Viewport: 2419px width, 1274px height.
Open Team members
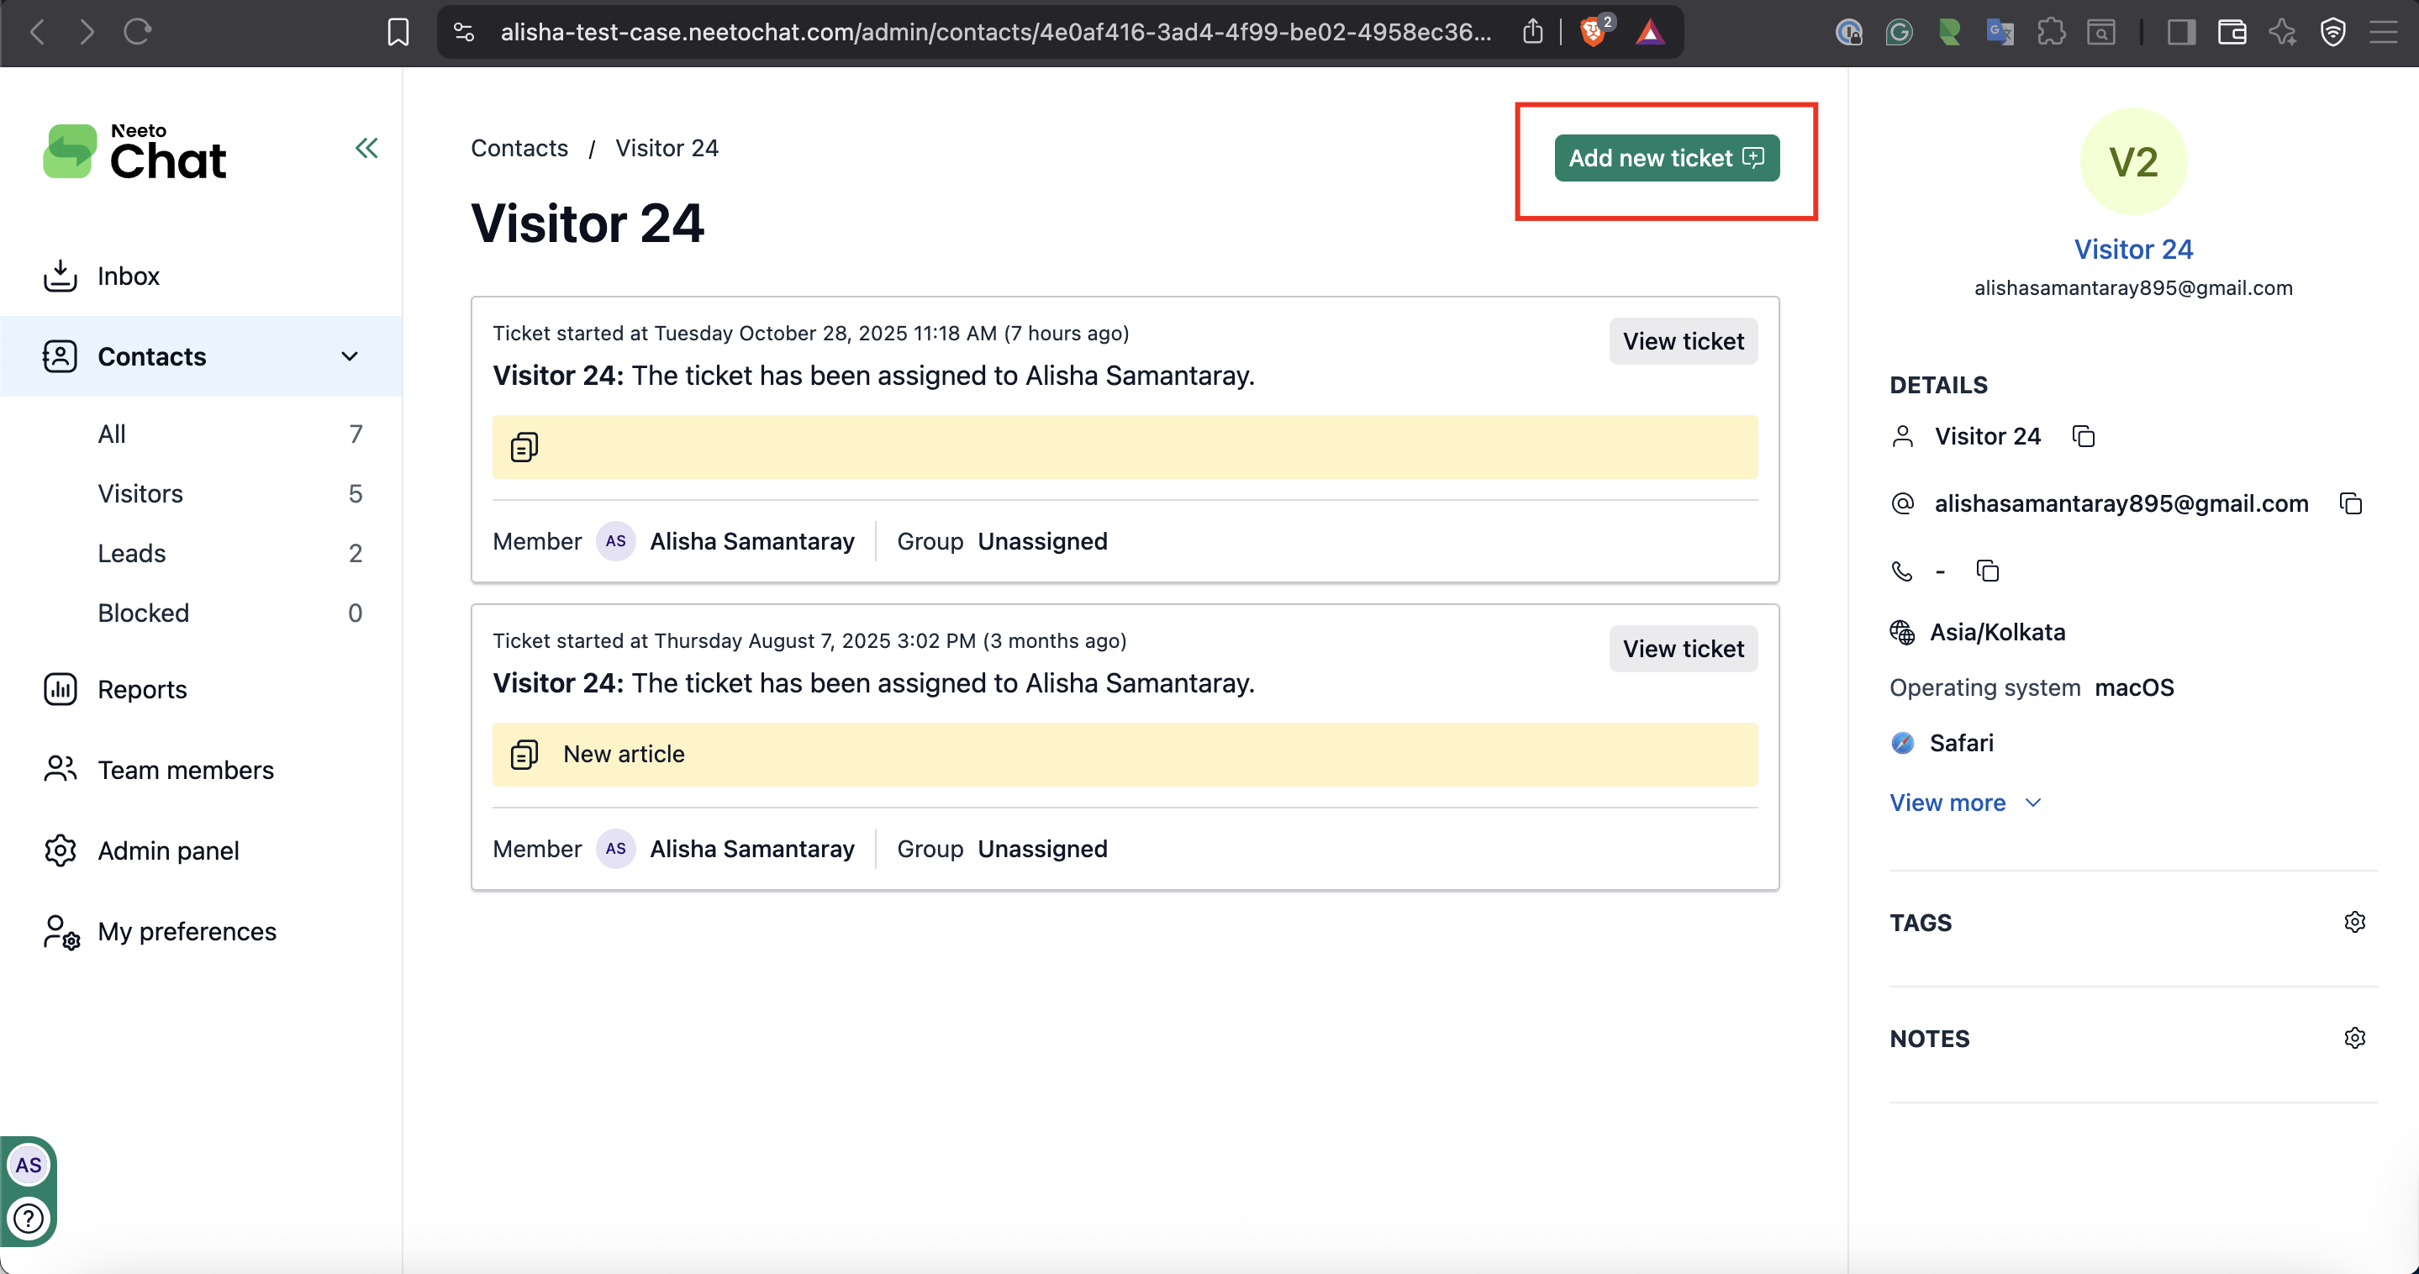point(185,769)
